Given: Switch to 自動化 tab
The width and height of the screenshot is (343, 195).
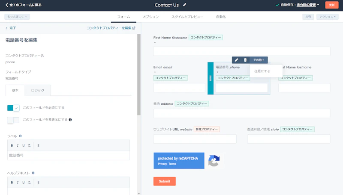Looking at the screenshot, I should tap(221, 17).
